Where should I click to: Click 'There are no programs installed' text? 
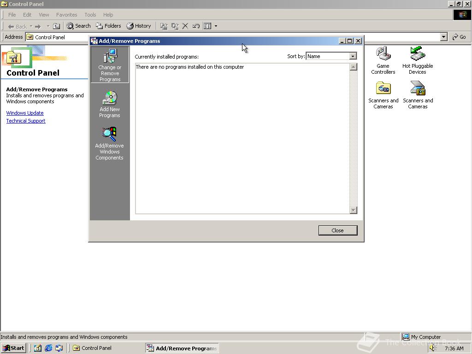[190, 67]
